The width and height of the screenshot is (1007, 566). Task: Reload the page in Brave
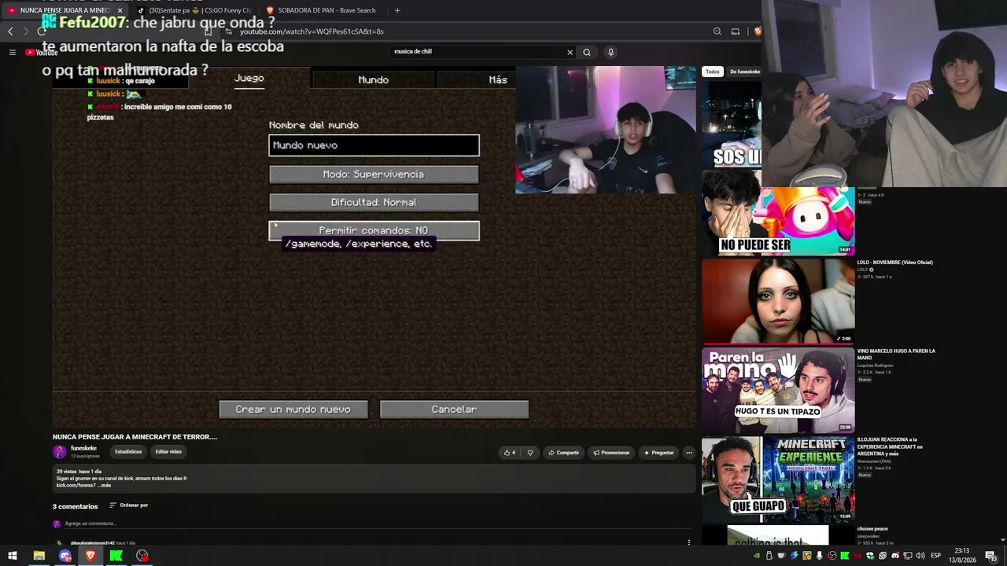[42, 31]
